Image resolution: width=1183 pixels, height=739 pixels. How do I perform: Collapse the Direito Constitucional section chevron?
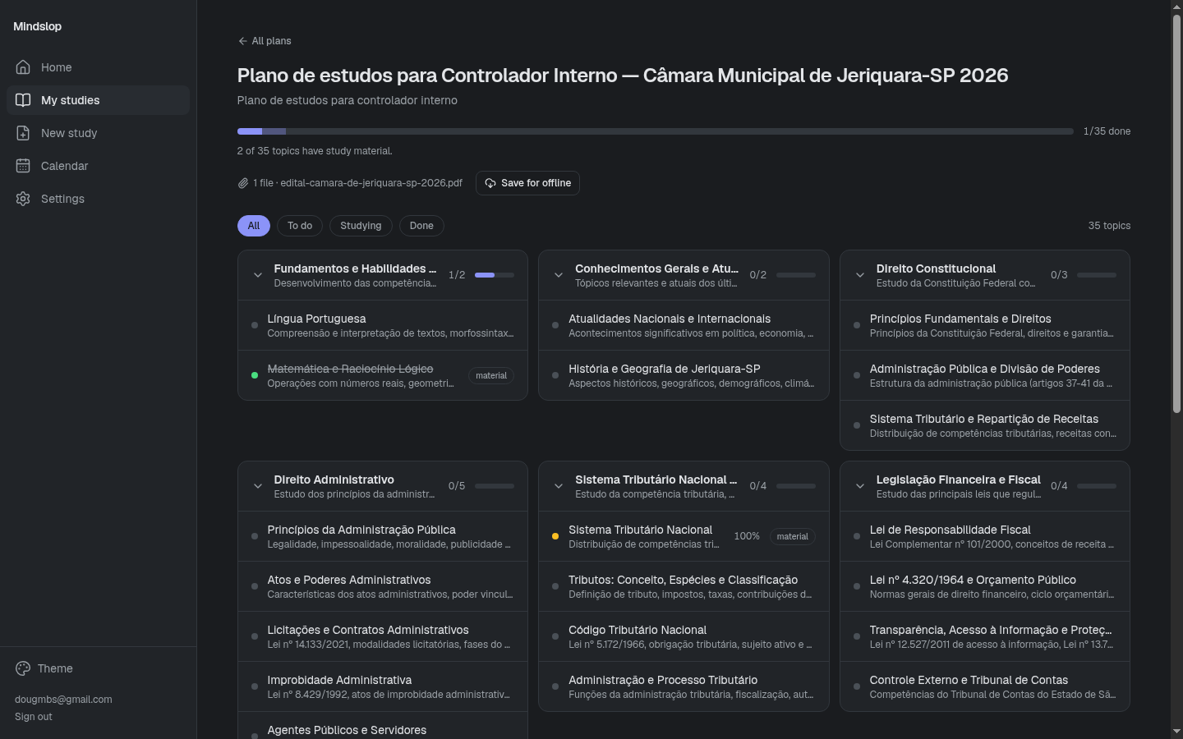tap(860, 275)
